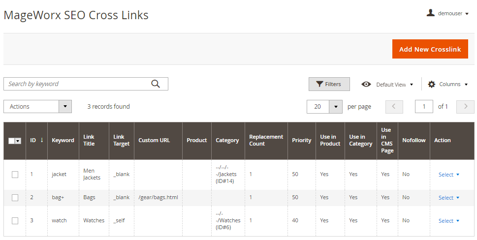Check the box for the jacket row
The image size is (477, 240).
click(15, 174)
